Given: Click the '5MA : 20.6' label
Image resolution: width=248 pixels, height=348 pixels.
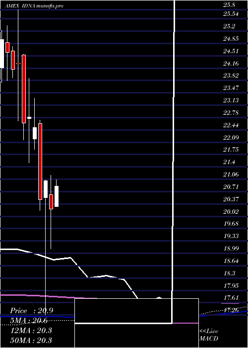Looking at the screenshot, I should (29, 321).
